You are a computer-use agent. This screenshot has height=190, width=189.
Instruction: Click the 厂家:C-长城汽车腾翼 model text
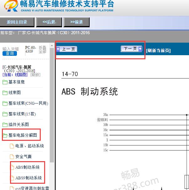click(54, 33)
